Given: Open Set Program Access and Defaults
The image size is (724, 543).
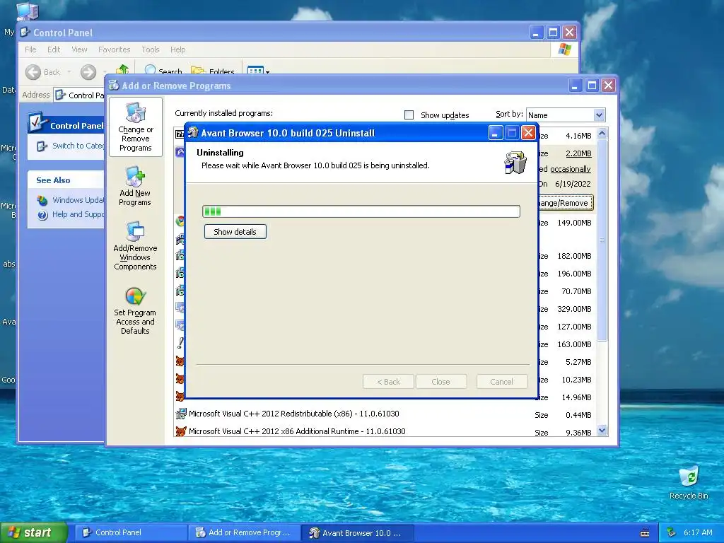Looking at the screenshot, I should [x=135, y=311].
